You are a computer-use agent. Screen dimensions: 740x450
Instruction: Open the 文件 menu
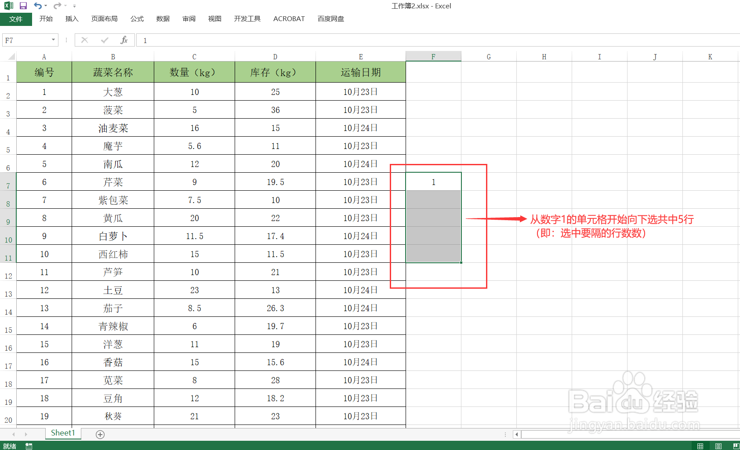16,19
